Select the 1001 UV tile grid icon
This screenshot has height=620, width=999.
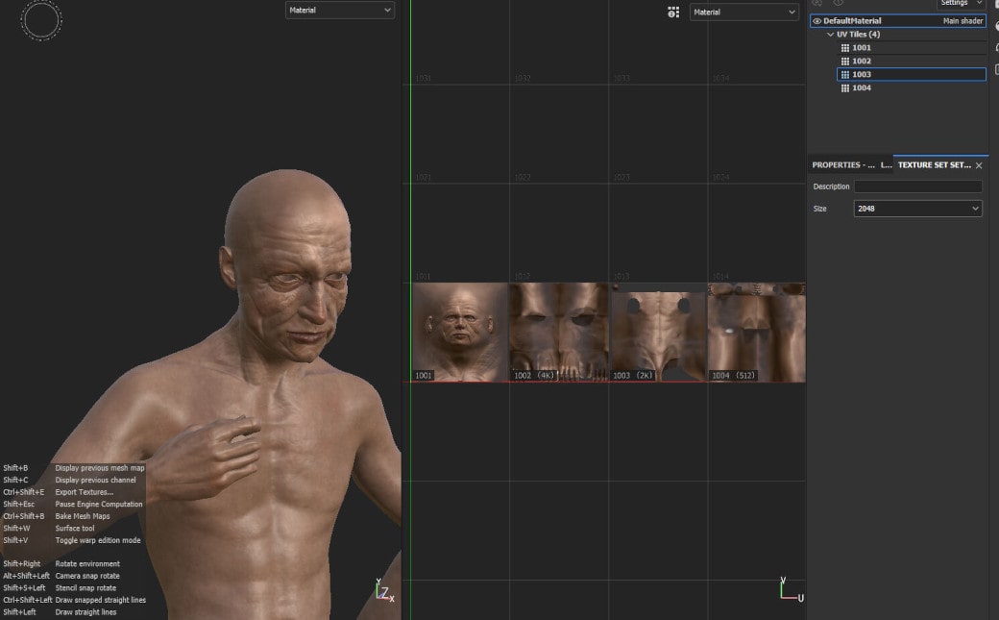[845, 47]
